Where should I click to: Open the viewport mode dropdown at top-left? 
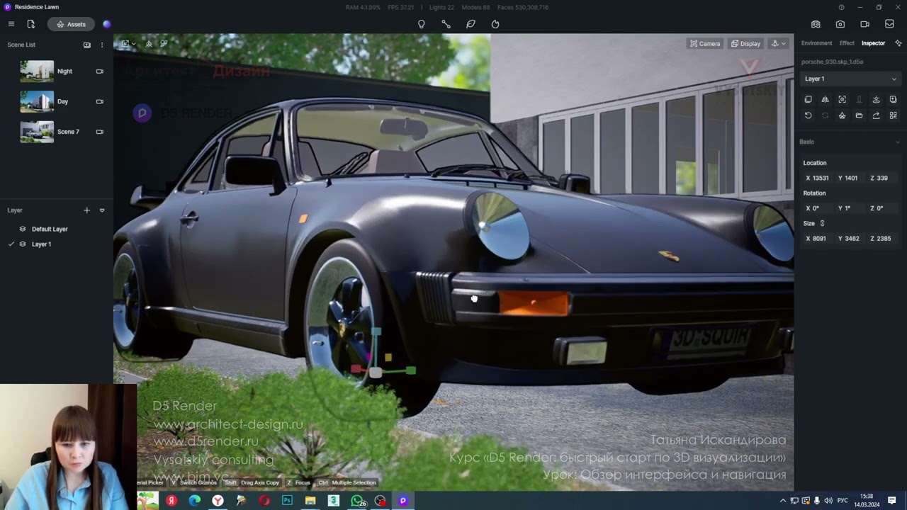tap(128, 44)
